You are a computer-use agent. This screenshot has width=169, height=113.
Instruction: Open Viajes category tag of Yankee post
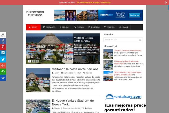pyautogui.click(x=90, y=108)
